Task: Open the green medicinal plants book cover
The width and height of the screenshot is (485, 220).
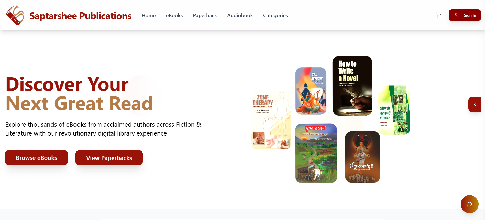Action: click(394, 110)
